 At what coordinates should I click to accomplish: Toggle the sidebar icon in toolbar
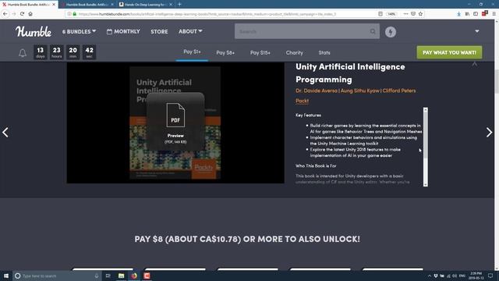476,14
